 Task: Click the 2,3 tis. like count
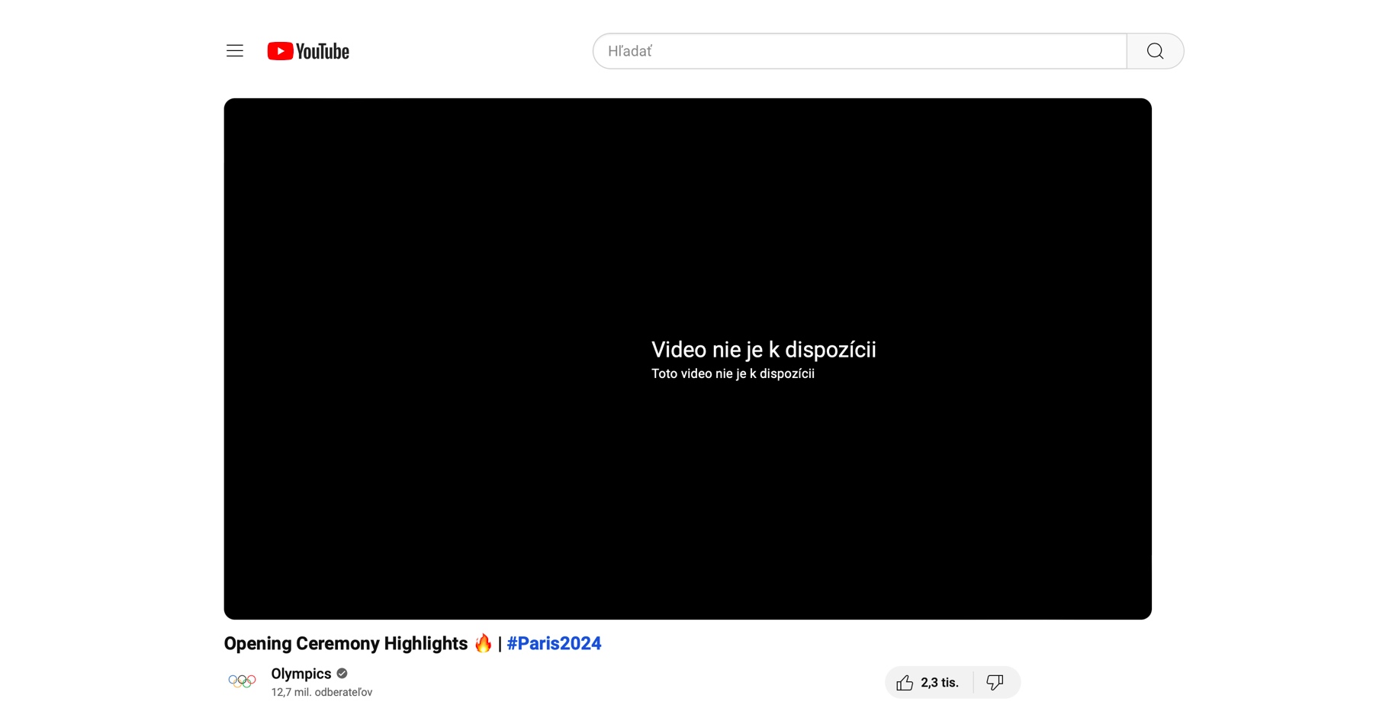click(x=940, y=683)
